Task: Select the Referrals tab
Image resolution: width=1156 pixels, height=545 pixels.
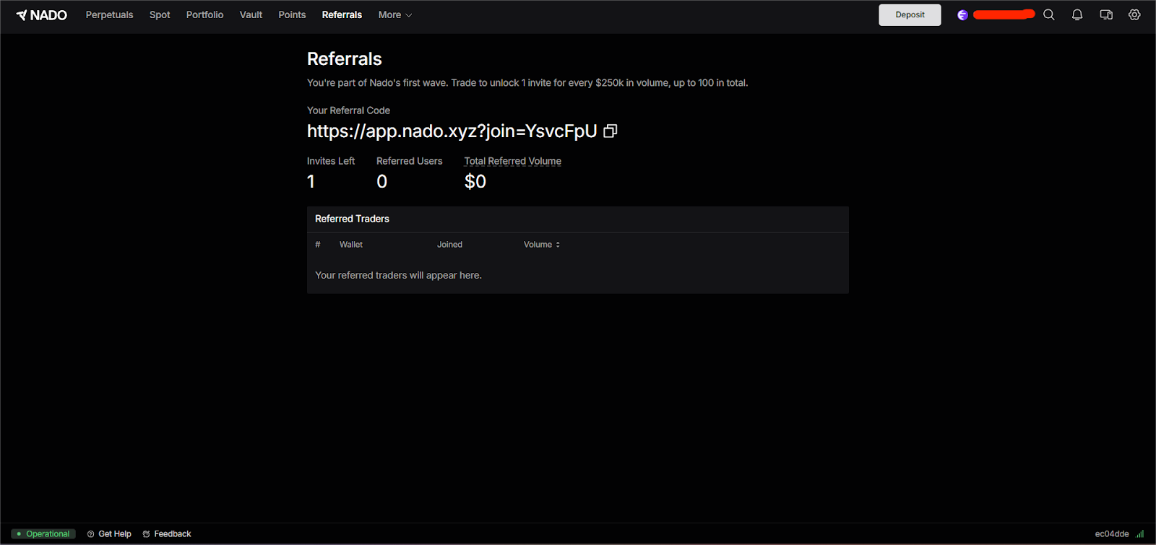Action: tap(342, 14)
